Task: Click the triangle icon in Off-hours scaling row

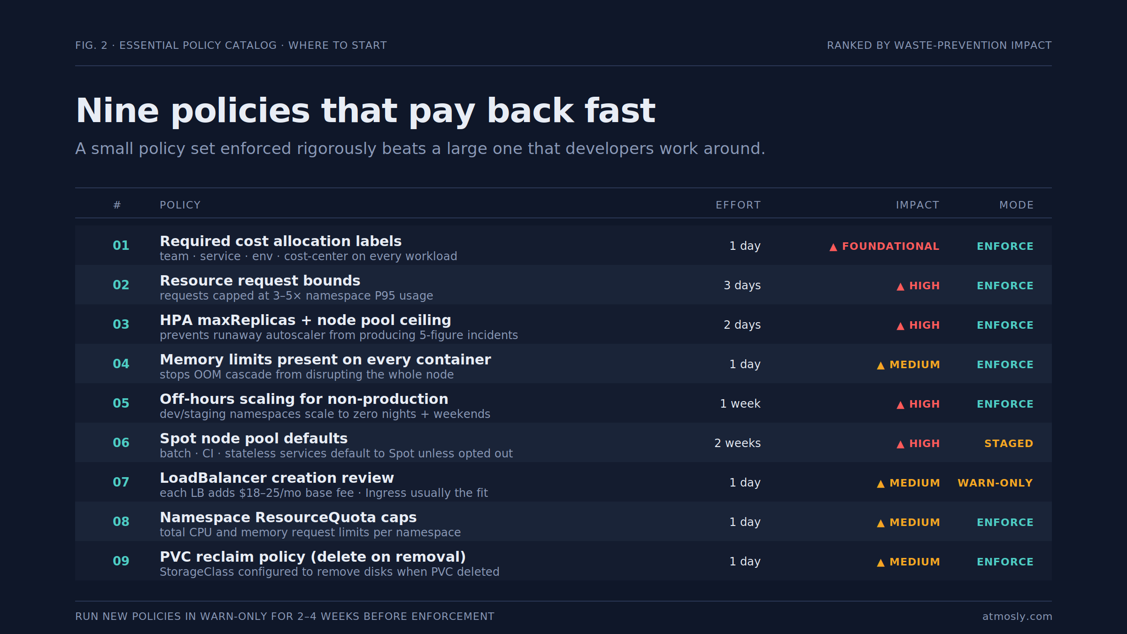Action: [900, 405]
